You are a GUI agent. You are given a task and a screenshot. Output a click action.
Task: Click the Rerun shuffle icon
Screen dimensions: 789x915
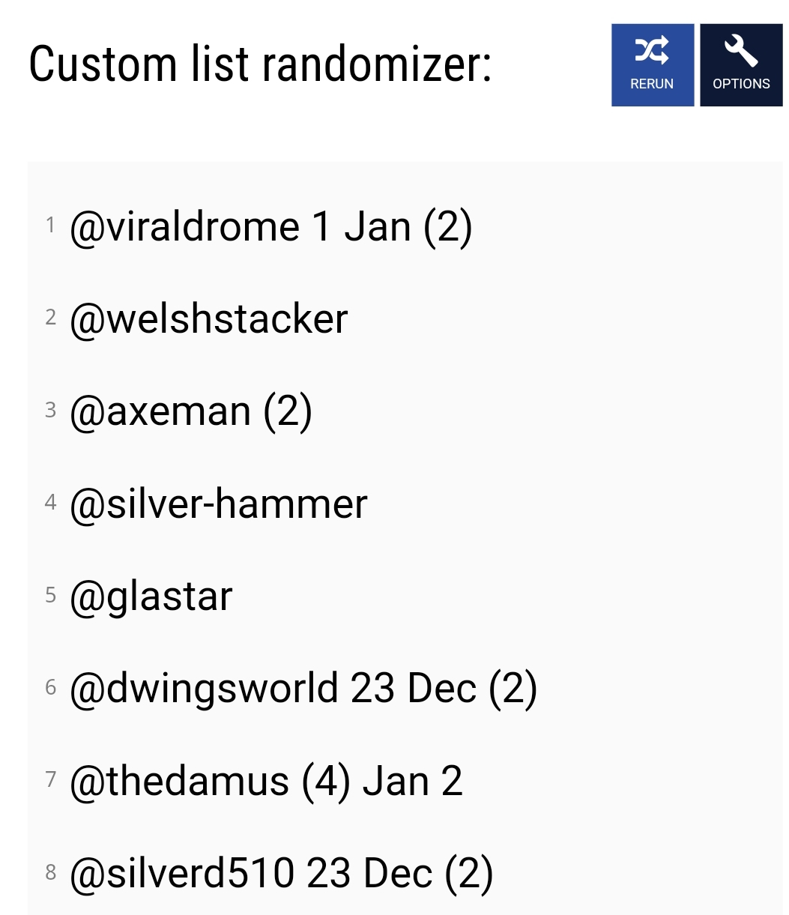tap(651, 52)
